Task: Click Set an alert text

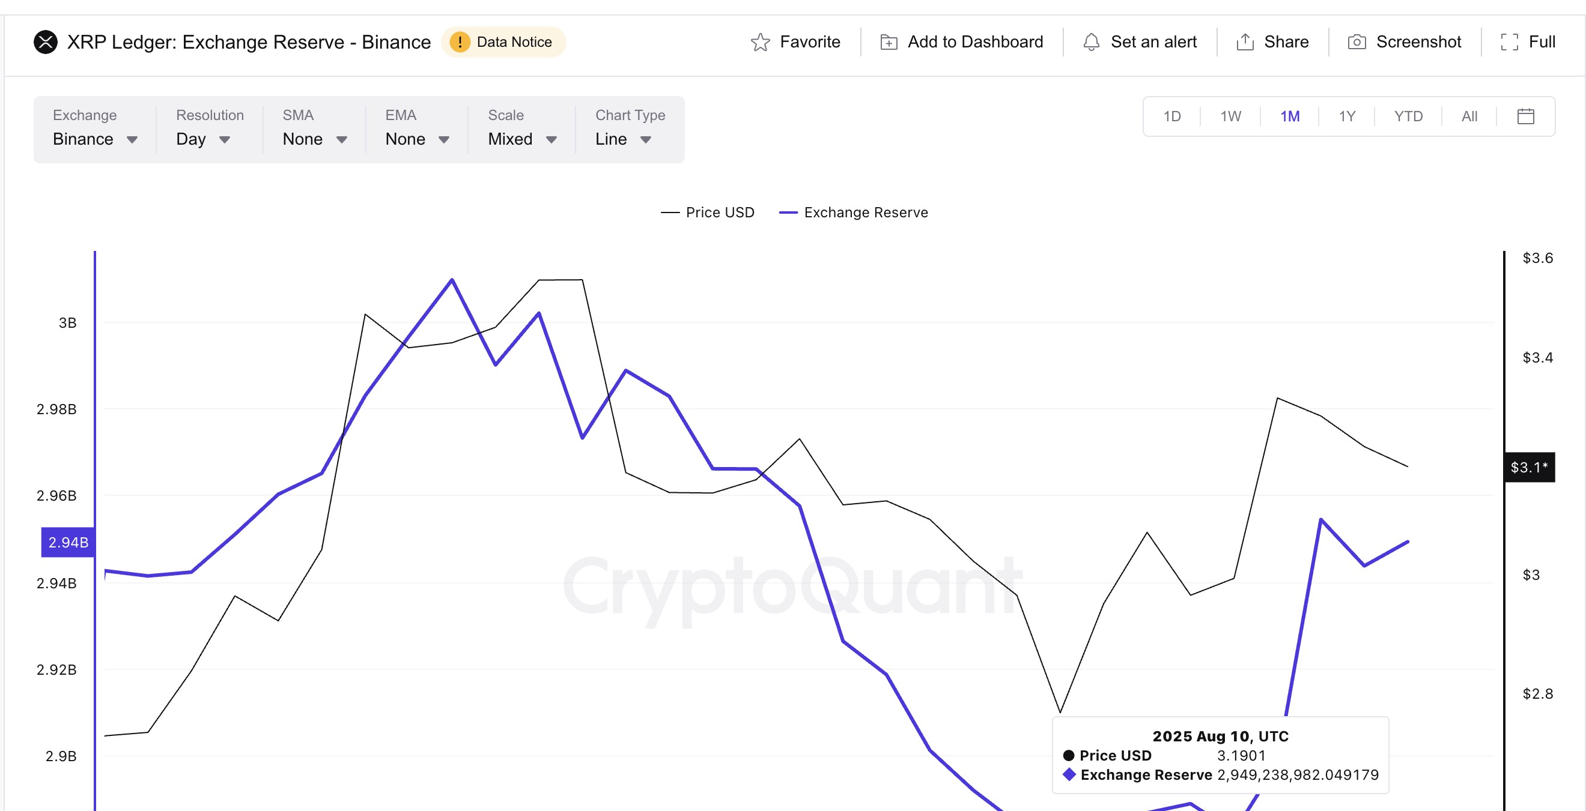Action: point(1153,42)
